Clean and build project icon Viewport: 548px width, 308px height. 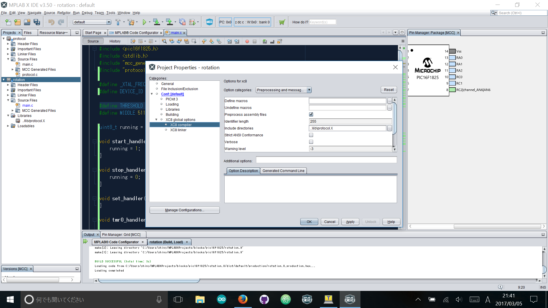tap(131, 22)
